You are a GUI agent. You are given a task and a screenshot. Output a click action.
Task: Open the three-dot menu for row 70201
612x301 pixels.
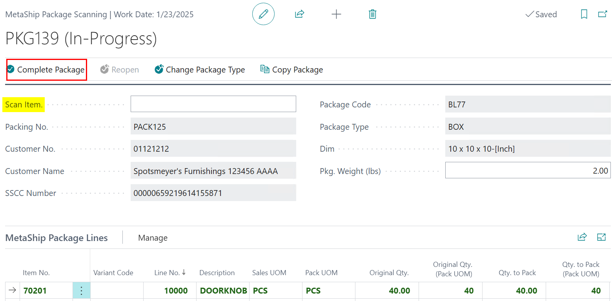(82, 291)
